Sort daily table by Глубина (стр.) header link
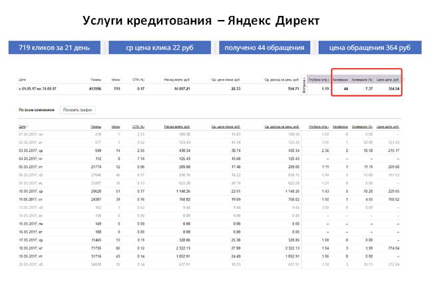Viewport: 426px width, 284px height. click(319, 127)
